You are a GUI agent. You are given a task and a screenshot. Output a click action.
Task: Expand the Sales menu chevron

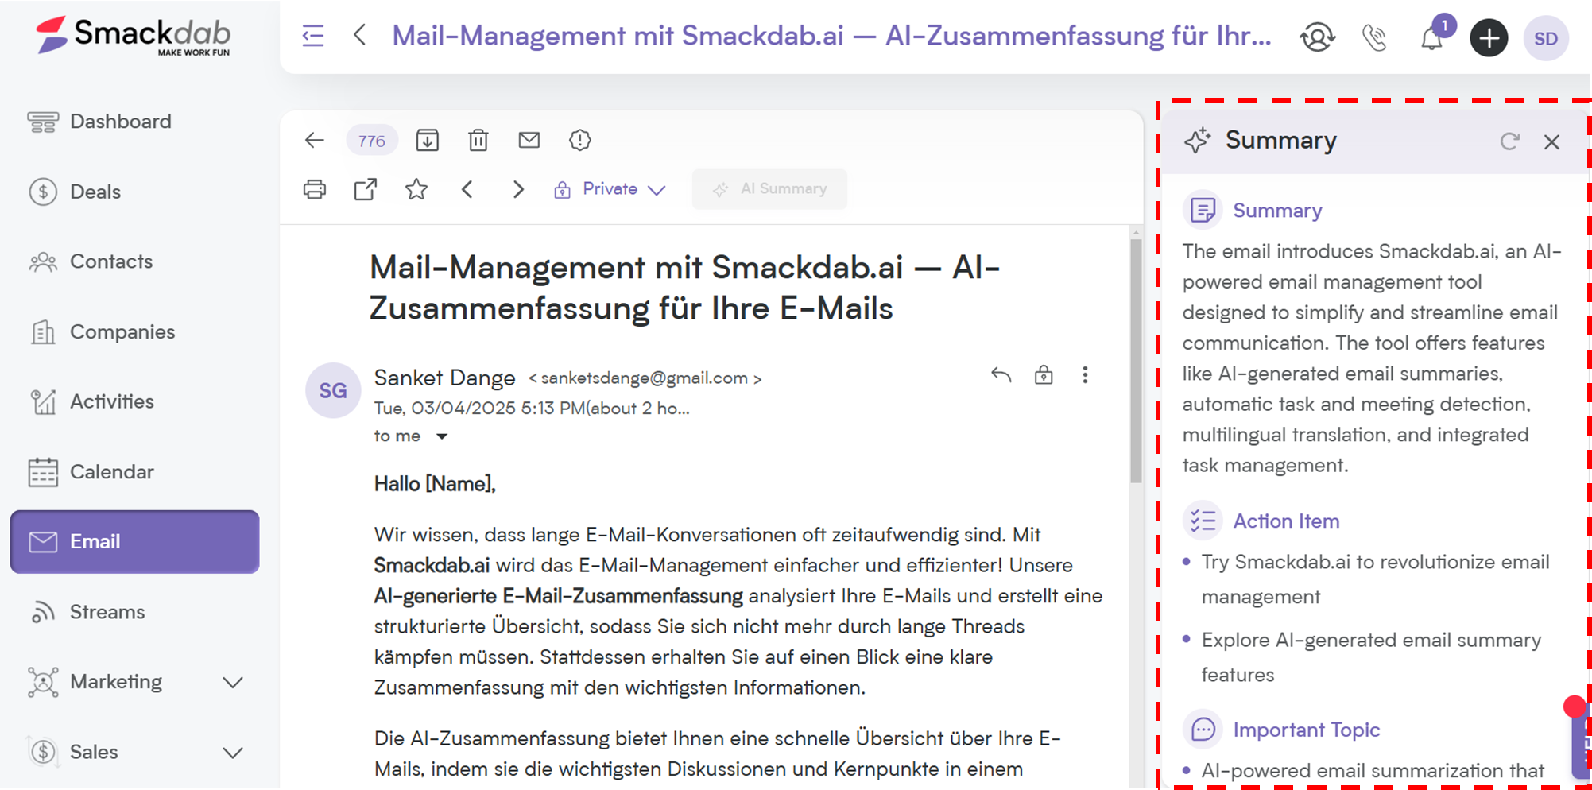233,752
